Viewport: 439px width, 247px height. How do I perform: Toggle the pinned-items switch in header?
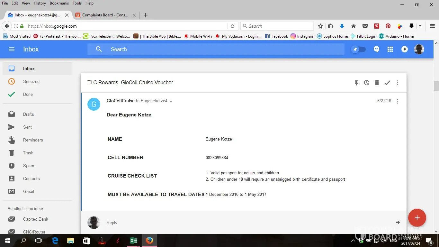point(358,49)
